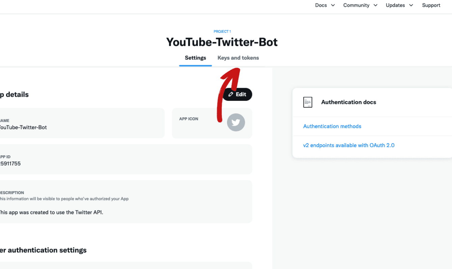Click the PROJECT 1 breadcrumb link
The image size is (452, 269).
pyautogui.click(x=222, y=32)
